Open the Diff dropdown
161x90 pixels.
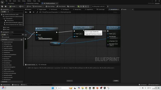click(21, 6)
